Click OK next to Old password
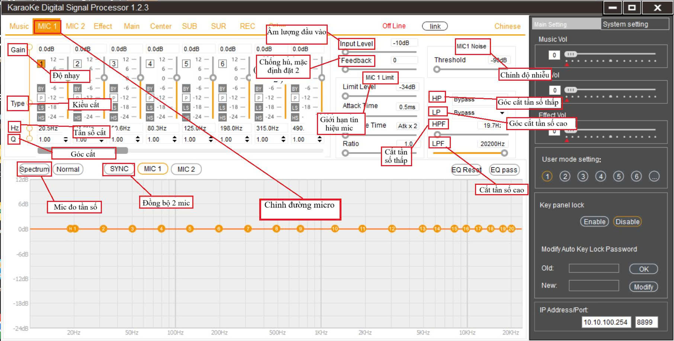The image size is (674, 341). click(x=643, y=269)
